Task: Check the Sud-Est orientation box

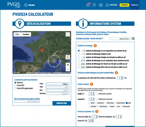Action: click(90, 106)
